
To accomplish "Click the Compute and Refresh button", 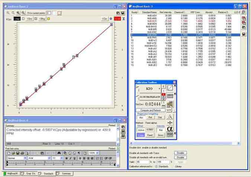I will click(x=150, y=110).
